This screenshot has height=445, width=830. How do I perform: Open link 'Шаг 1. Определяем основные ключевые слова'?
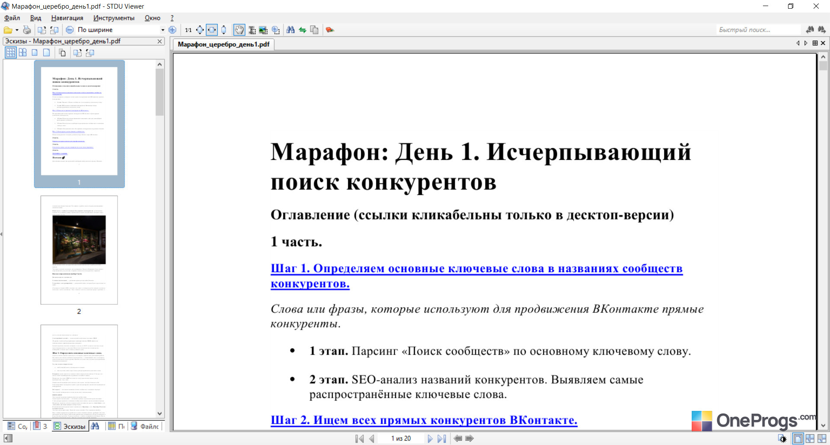click(x=476, y=276)
